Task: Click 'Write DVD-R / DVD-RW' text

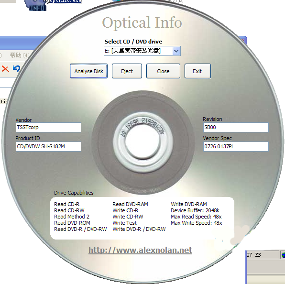Action: (139, 229)
